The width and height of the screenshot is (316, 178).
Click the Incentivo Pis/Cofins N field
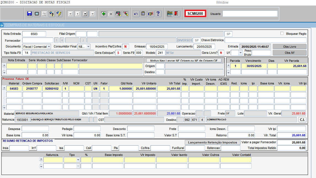(125, 47)
